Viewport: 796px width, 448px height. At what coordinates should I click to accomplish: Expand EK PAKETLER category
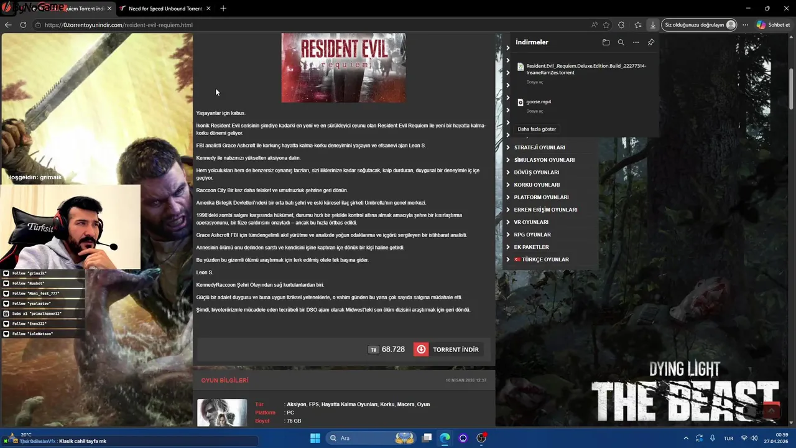click(x=531, y=247)
